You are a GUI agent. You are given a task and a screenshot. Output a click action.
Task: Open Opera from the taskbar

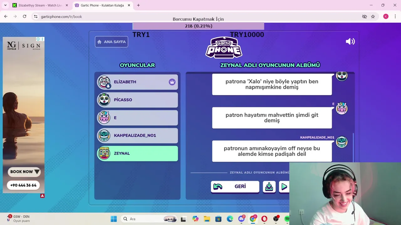[264, 219]
